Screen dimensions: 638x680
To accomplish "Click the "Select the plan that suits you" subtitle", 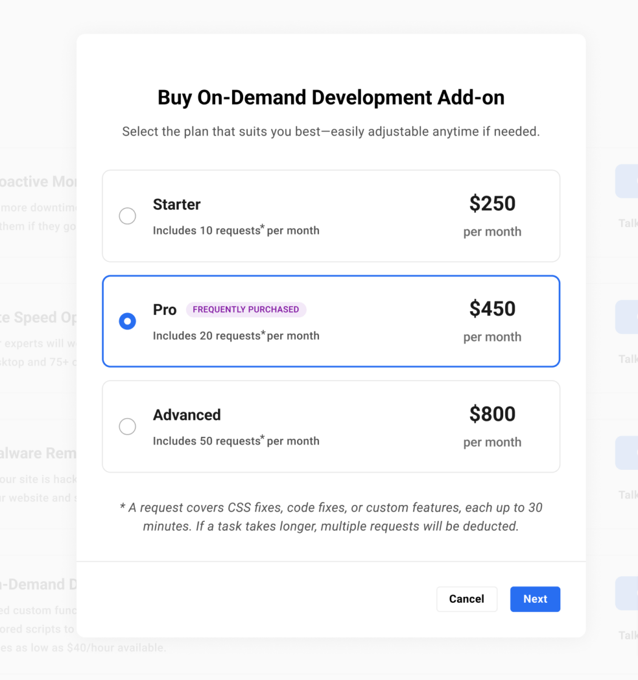I will 331,131.
